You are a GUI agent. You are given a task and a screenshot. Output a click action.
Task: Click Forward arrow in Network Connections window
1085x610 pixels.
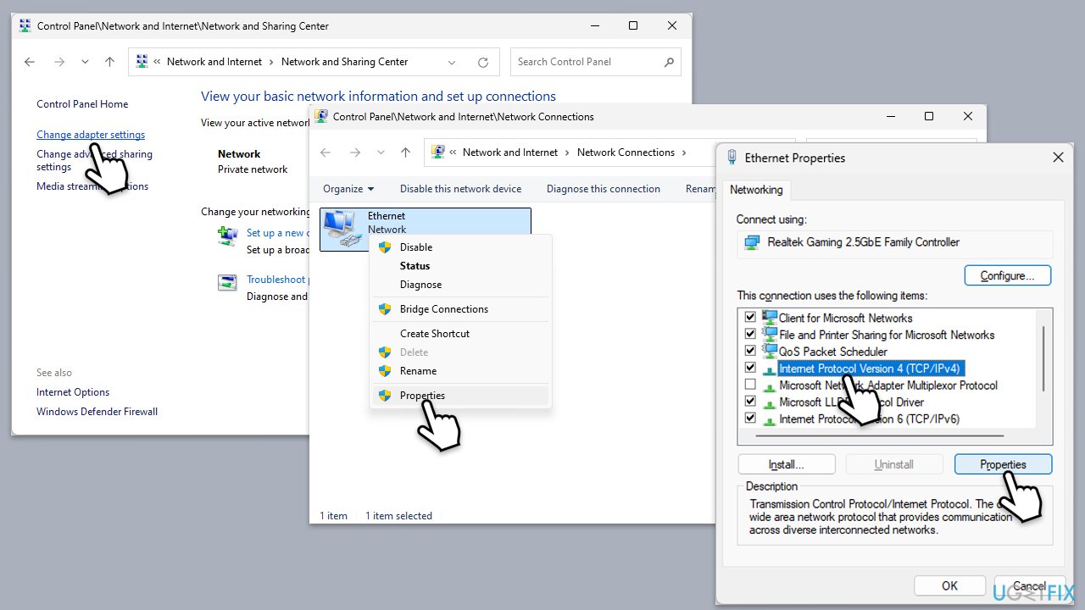click(354, 152)
